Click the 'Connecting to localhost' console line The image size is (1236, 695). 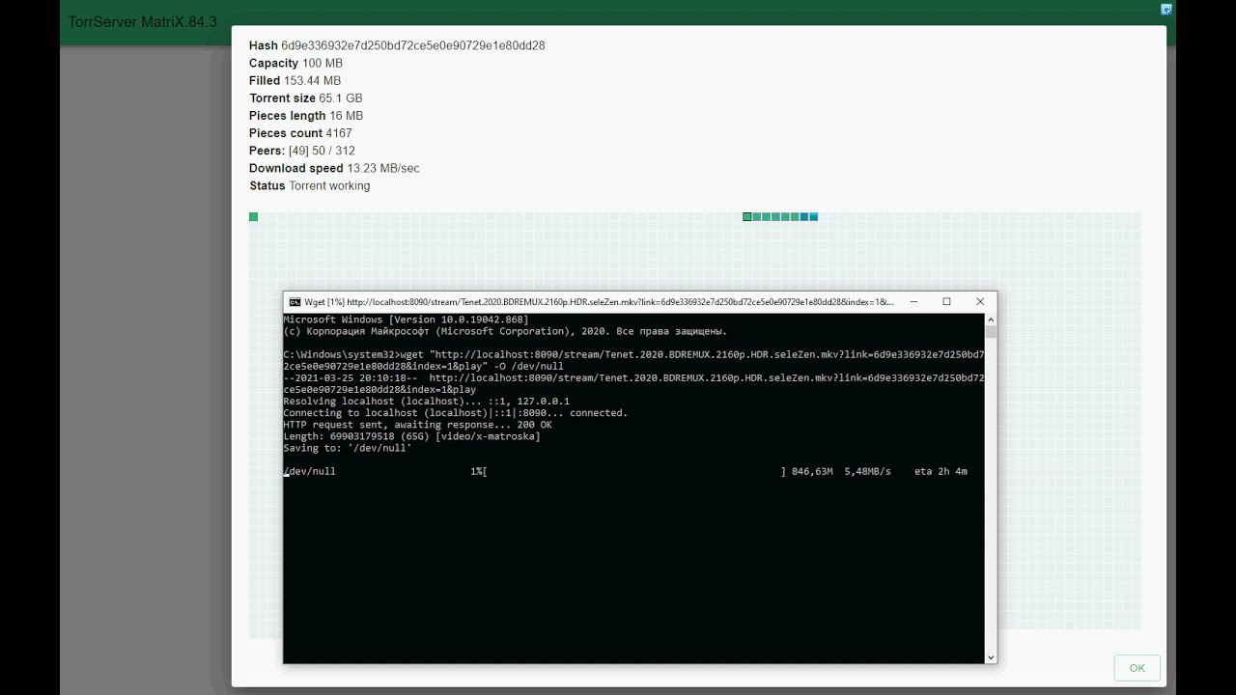[x=455, y=412]
